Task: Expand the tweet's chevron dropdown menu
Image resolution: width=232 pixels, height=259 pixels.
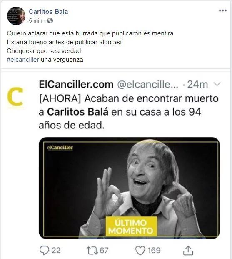Action: click(x=217, y=84)
